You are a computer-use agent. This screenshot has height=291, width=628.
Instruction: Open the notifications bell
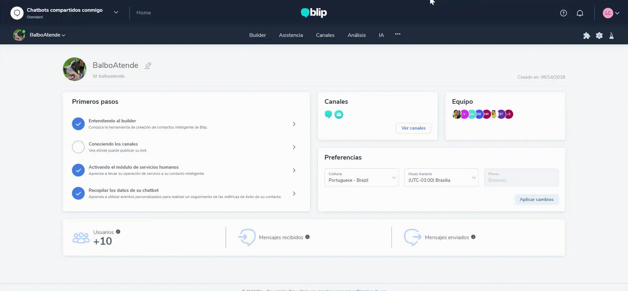580,13
